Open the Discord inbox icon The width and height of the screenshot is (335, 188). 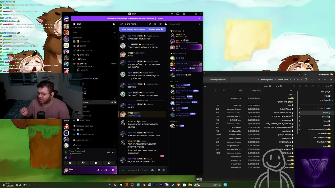click(x=178, y=14)
